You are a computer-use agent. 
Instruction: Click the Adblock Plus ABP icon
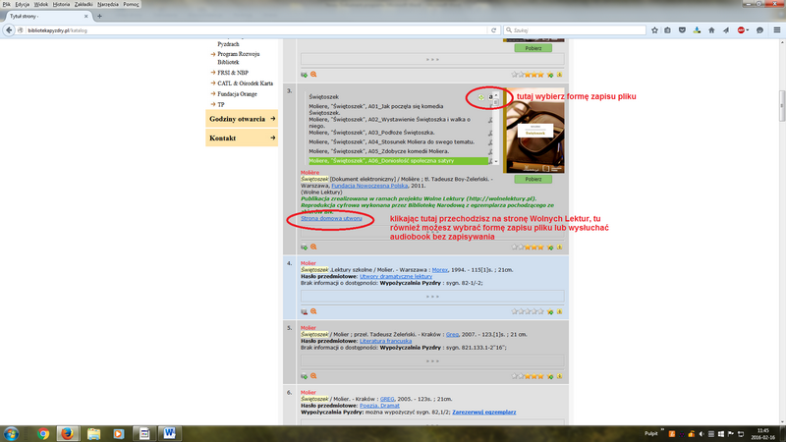coord(742,30)
